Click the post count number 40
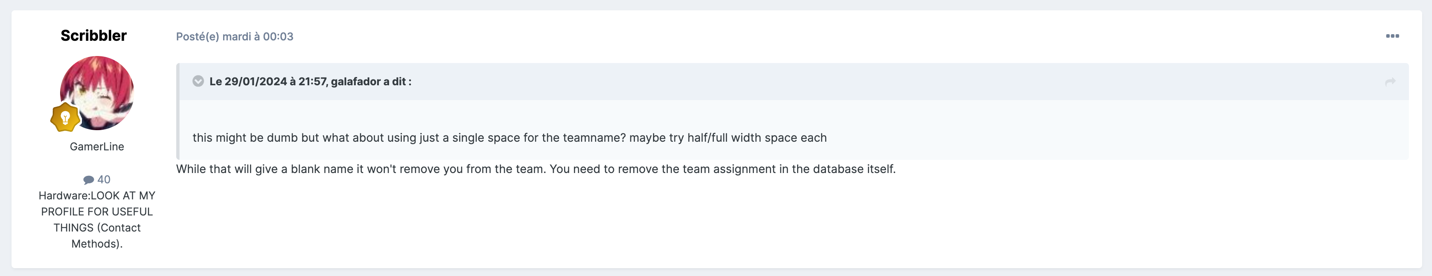The image size is (1432, 276). [x=104, y=180]
